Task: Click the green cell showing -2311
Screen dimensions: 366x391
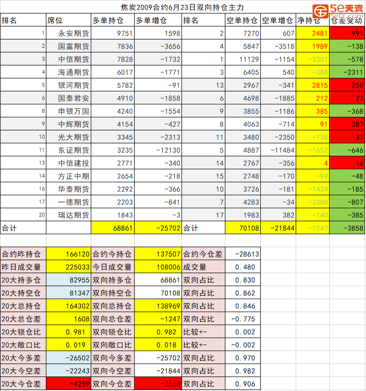Action: 347,72
